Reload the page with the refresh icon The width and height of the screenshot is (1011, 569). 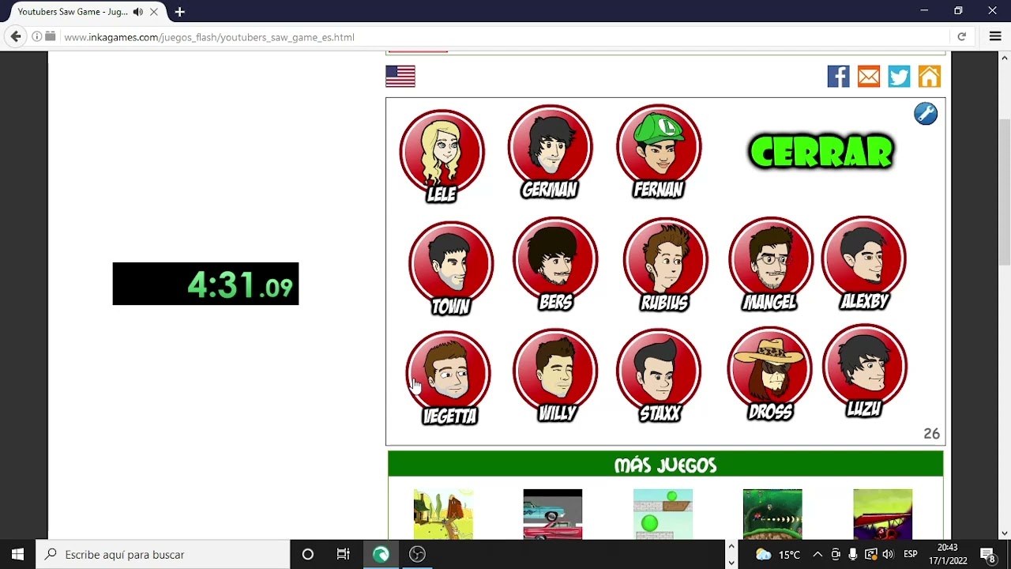(x=961, y=36)
